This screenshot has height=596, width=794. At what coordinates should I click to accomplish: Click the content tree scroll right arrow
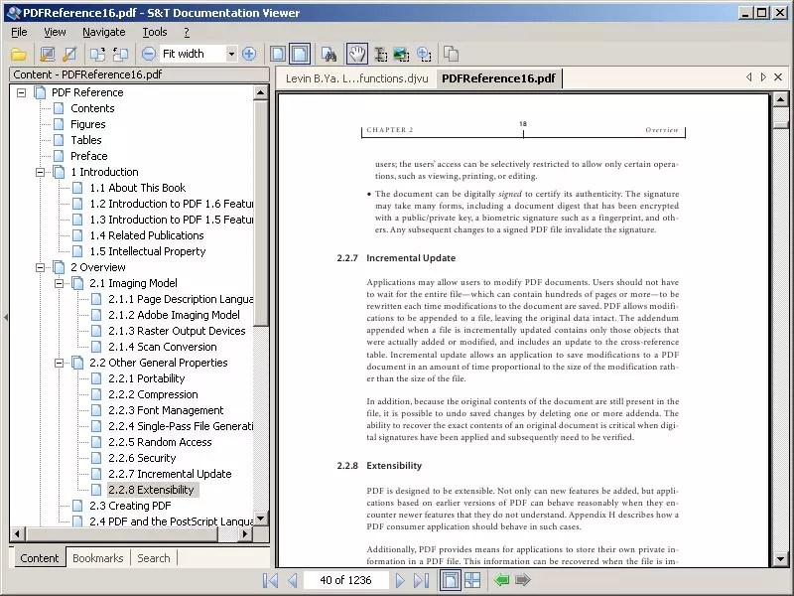click(245, 533)
